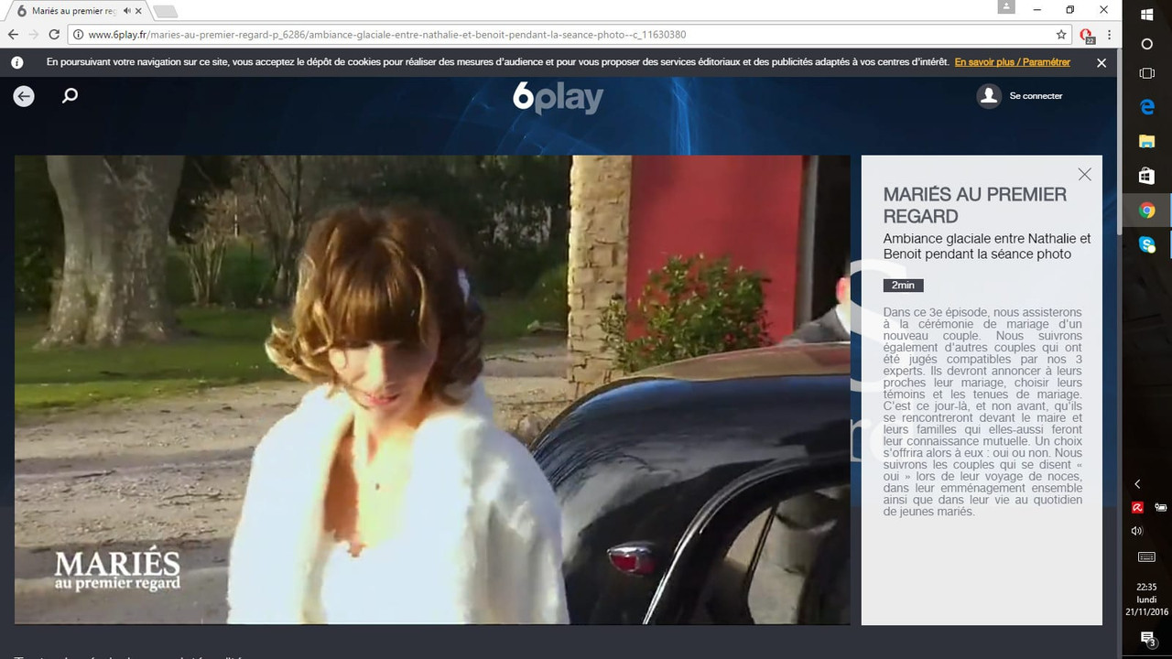Play the Mariés au premier regard video

click(x=432, y=390)
